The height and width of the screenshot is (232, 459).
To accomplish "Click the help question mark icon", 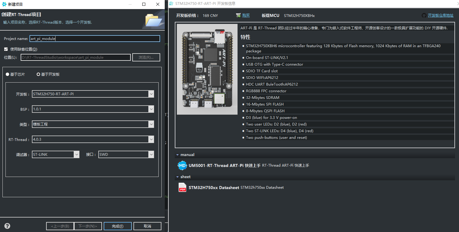I will click(7, 226).
